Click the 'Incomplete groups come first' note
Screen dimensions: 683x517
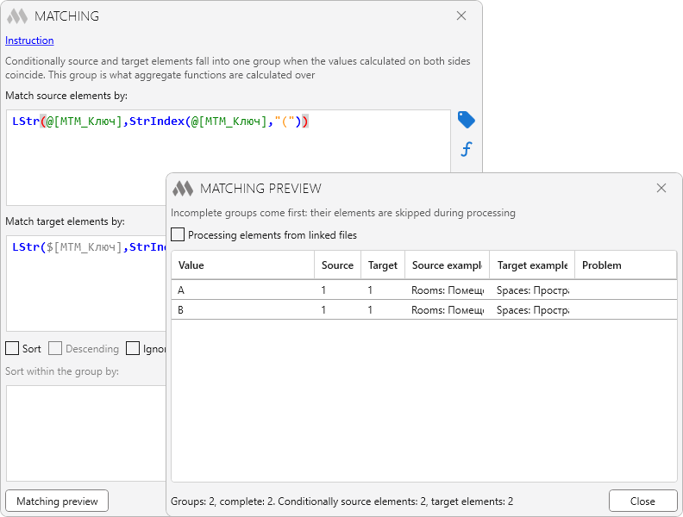click(x=343, y=213)
